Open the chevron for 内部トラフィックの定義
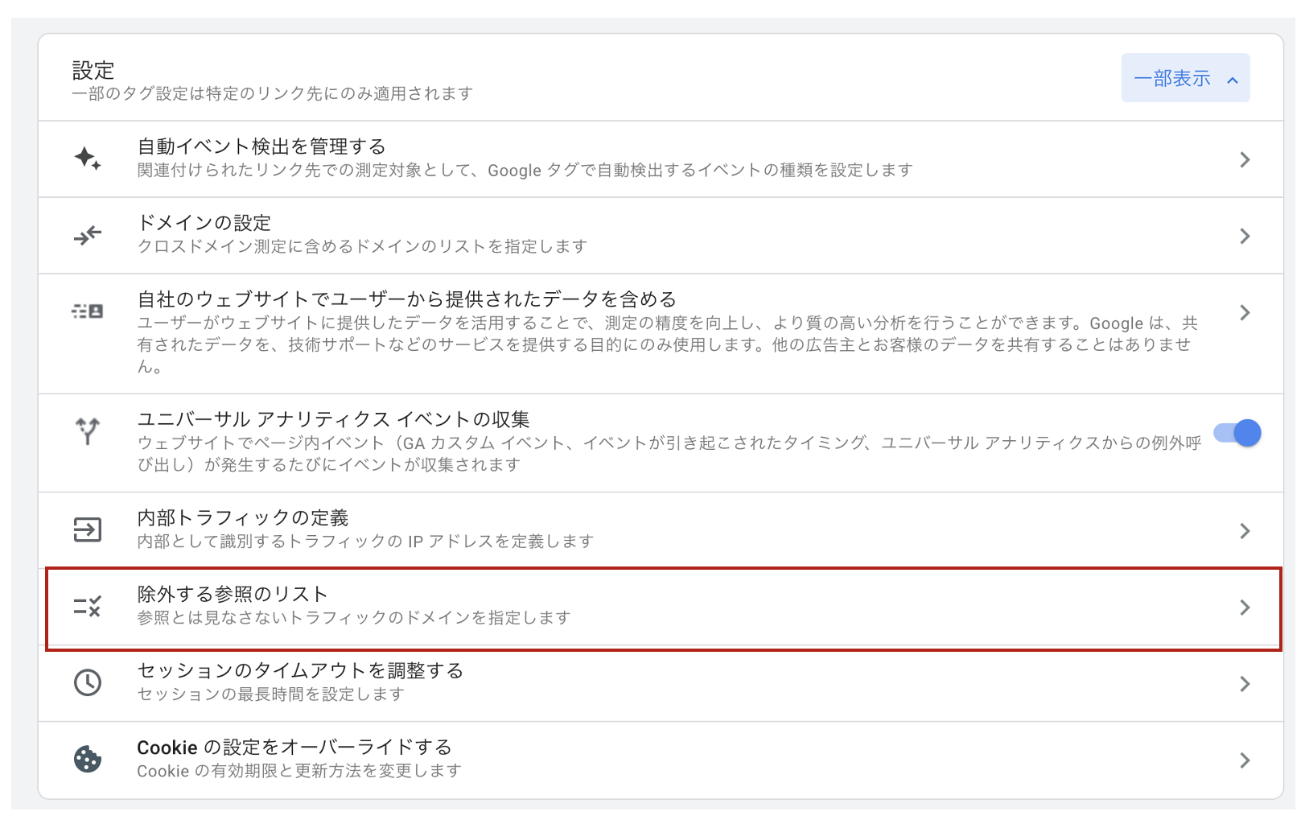 point(1245,530)
